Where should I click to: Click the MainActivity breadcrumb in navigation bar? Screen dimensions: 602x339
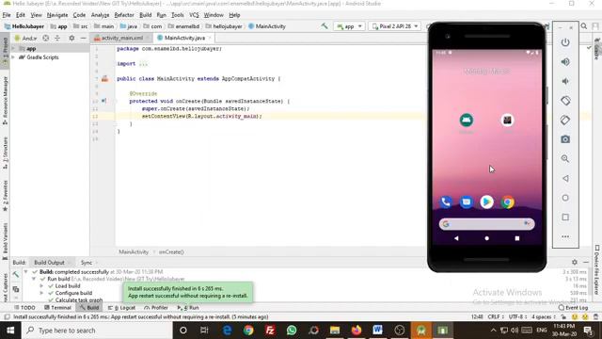(267, 26)
